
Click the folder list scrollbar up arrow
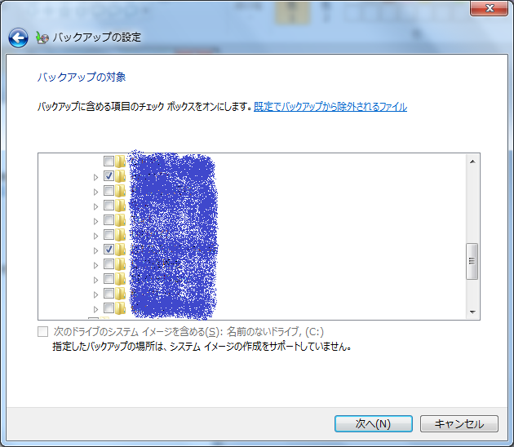point(472,162)
